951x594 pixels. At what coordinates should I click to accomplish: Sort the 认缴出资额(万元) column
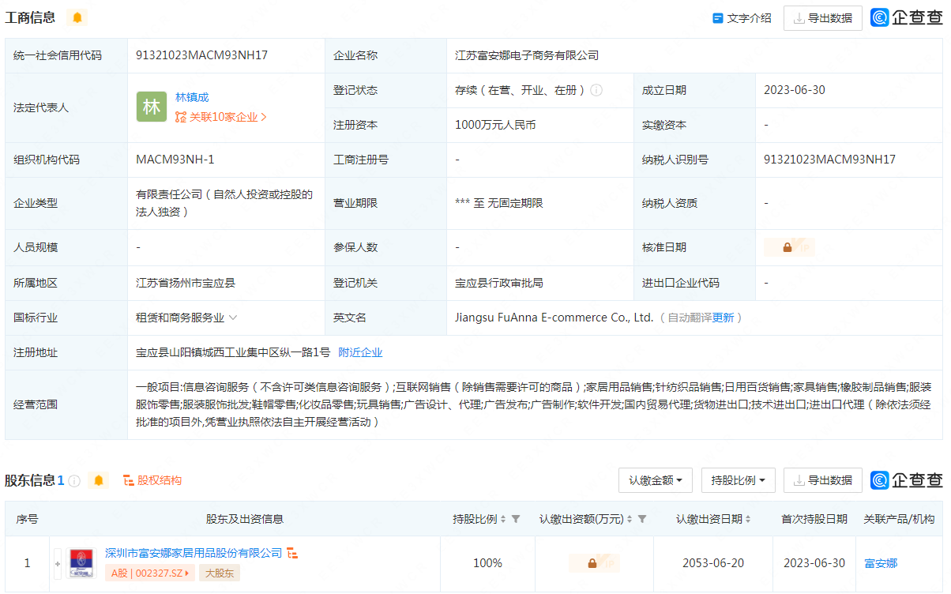click(630, 519)
